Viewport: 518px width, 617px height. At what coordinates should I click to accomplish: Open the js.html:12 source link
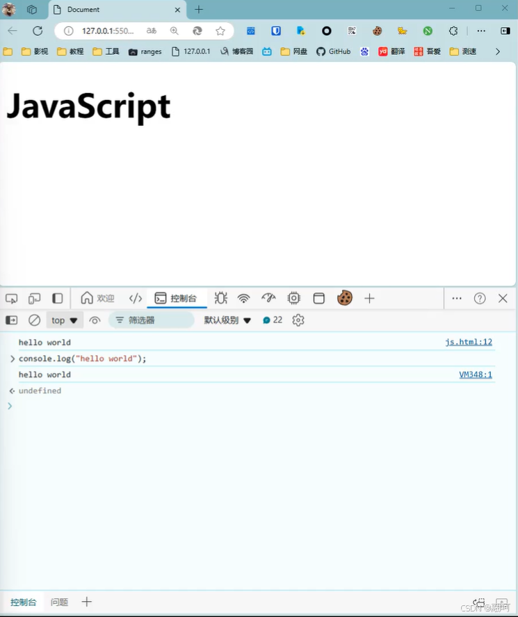[x=469, y=342]
